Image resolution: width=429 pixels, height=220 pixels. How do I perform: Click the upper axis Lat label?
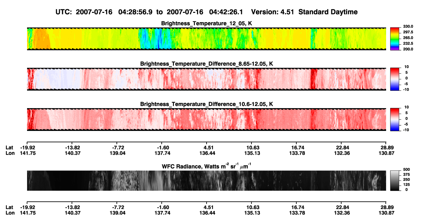tap(10, 148)
